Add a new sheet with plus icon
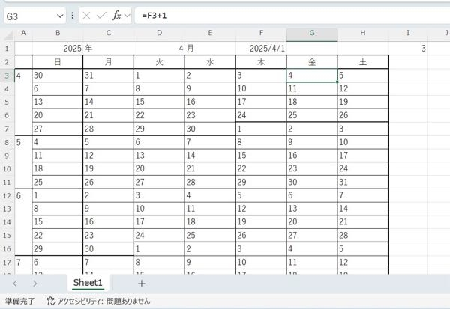This screenshot has width=450, height=309. (142, 284)
